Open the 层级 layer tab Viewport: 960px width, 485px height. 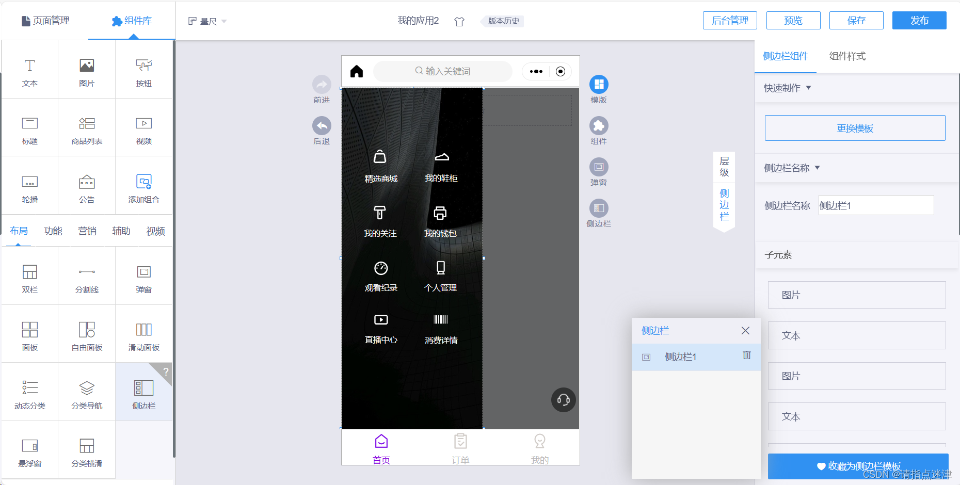pos(724,167)
